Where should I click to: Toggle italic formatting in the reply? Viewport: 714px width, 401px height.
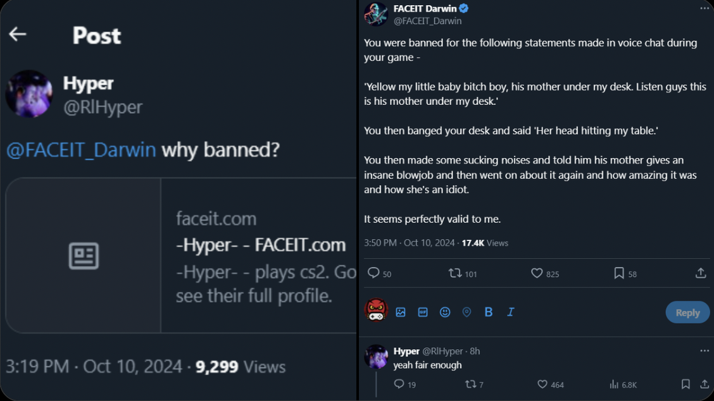[511, 312]
